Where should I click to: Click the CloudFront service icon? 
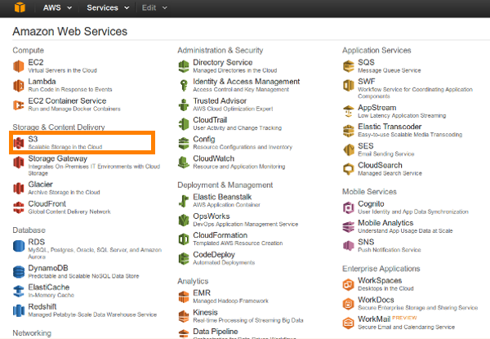coord(19,207)
